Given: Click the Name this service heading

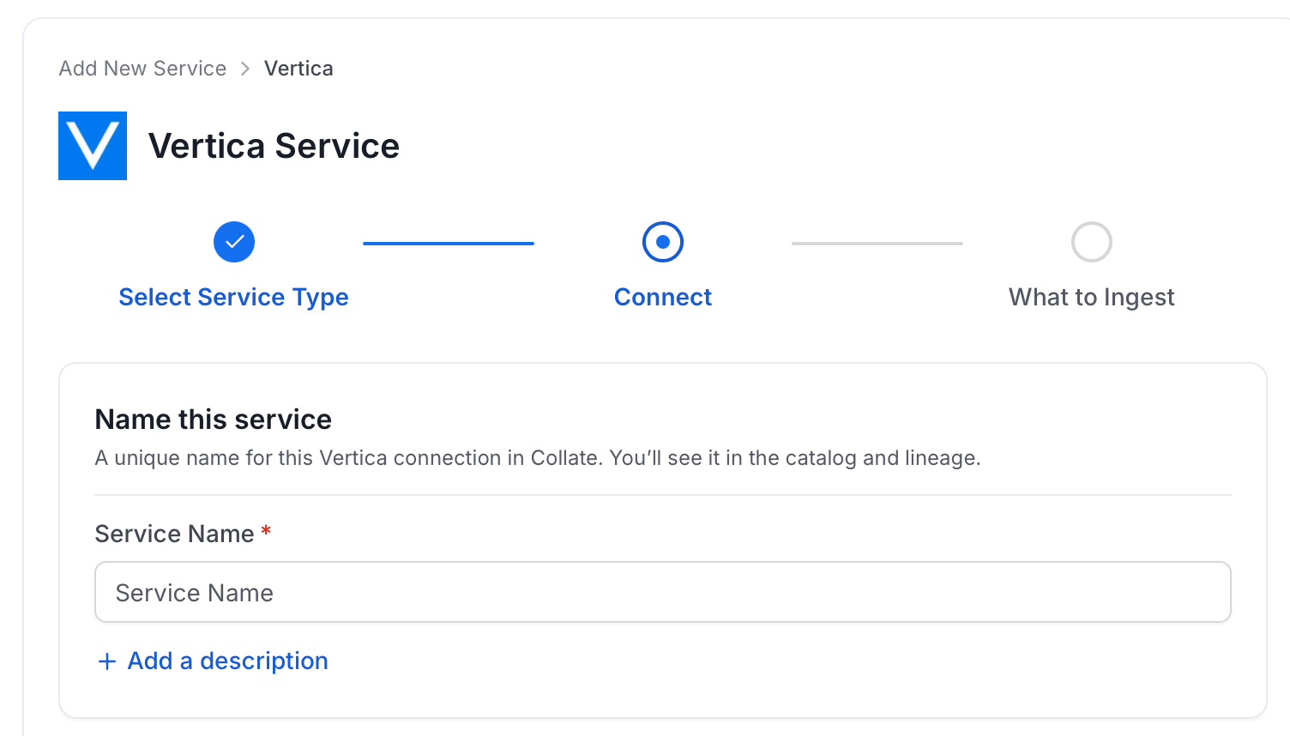Looking at the screenshot, I should click(213, 419).
